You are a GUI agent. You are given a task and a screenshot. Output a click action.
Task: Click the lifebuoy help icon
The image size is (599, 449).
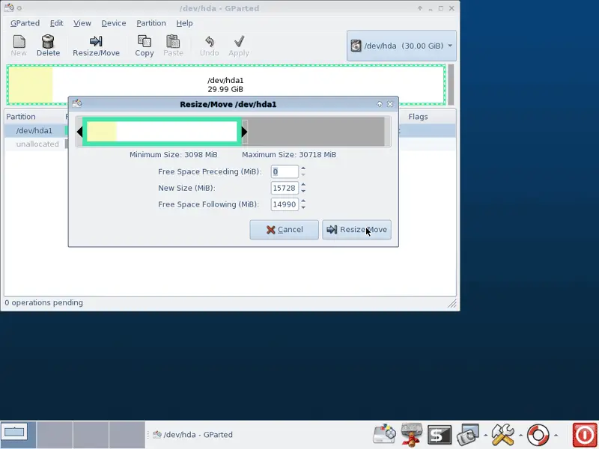tap(538, 435)
